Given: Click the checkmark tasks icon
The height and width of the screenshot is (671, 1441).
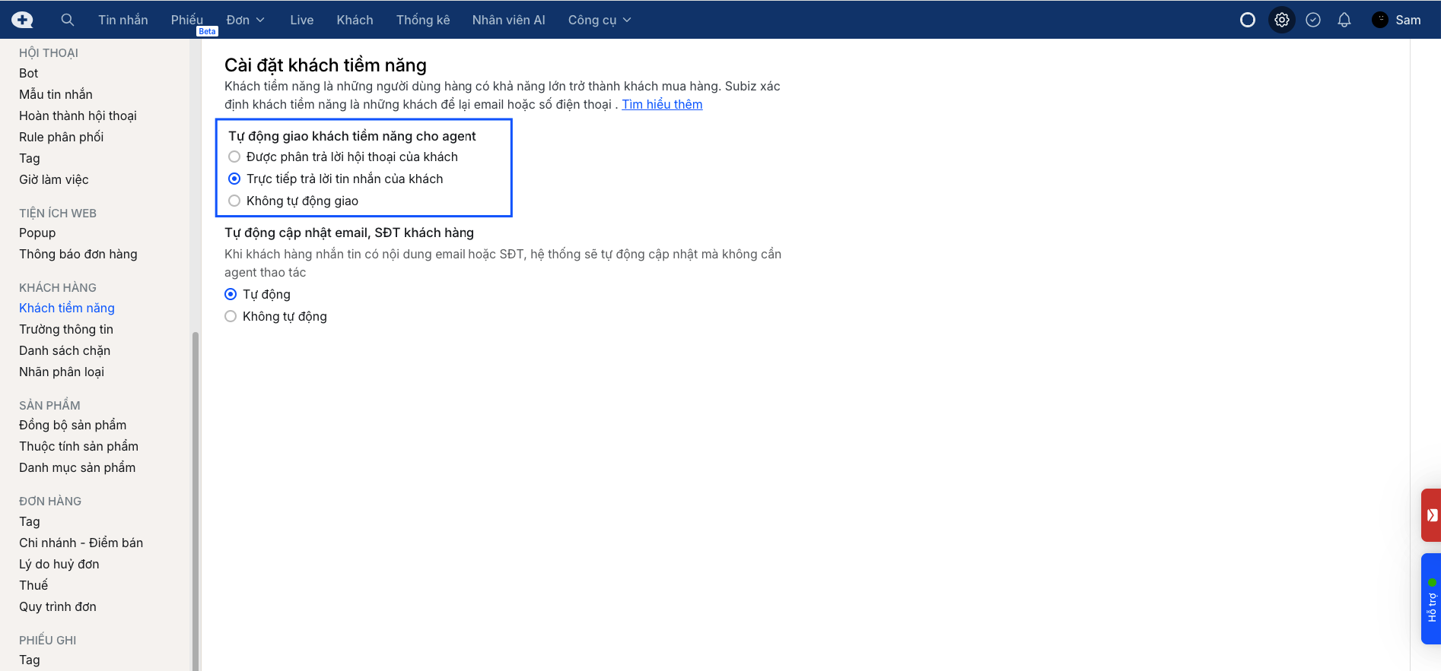Looking at the screenshot, I should click(1313, 20).
